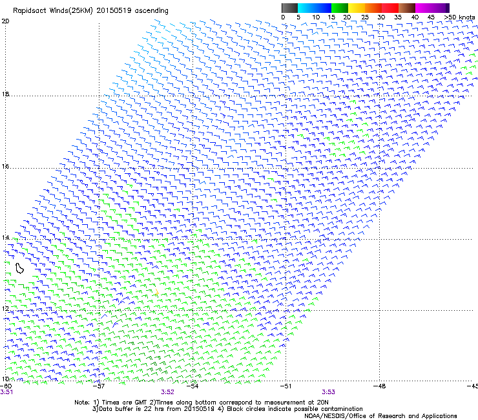Click the purple '3:51' time label
This screenshot has height=420, width=478.
coord(6,392)
